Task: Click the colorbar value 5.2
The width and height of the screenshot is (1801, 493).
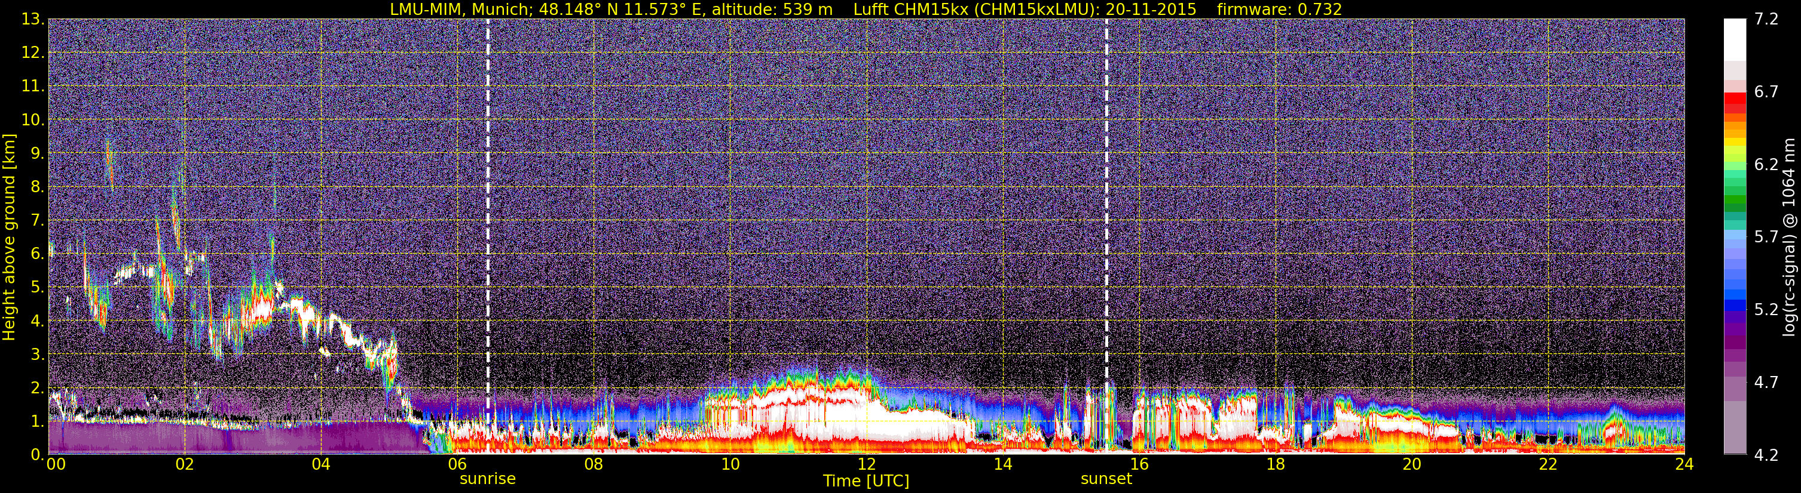Action: click(x=1766, y=309)
